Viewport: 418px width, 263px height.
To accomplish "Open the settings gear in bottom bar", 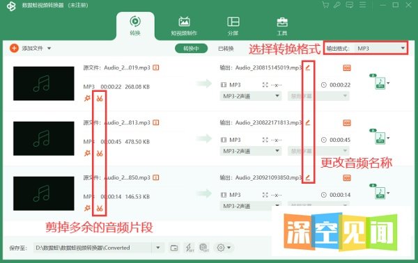I will pos(221,248).
